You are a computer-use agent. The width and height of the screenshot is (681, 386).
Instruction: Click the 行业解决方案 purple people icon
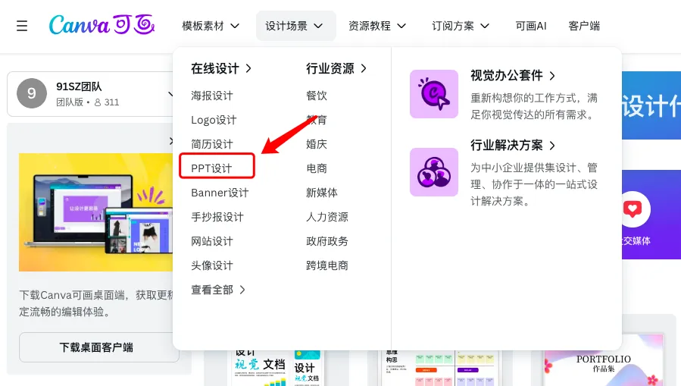click(x=434, y=172)
